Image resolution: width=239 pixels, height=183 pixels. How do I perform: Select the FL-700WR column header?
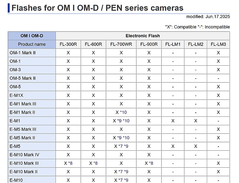coord(121,44)
